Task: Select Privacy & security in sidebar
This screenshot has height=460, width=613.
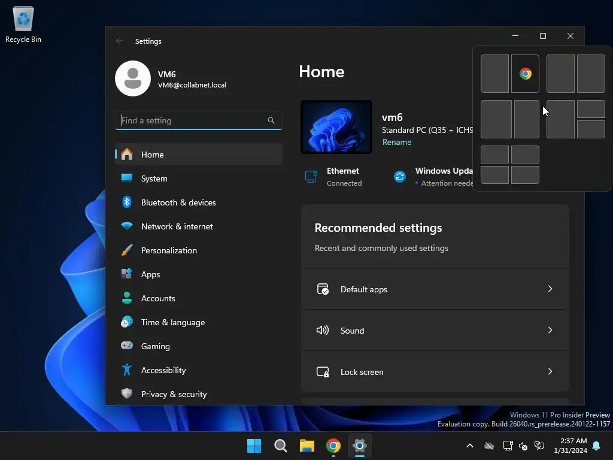Action: click(x=199, y=394)
